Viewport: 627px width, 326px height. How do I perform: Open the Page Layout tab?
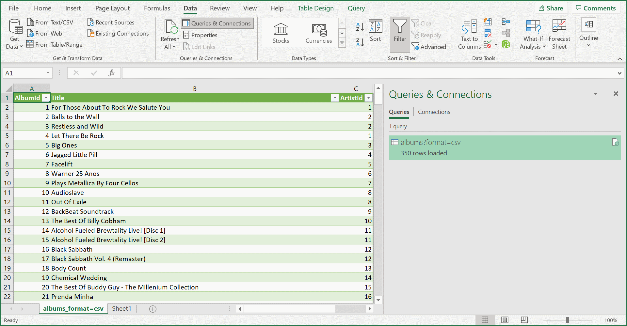pyautogui.click(x=113, y=8)
